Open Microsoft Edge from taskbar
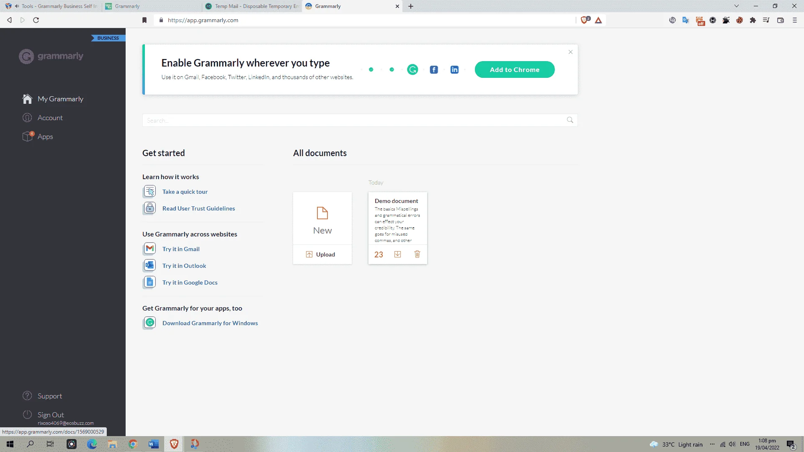 [92, 444]
